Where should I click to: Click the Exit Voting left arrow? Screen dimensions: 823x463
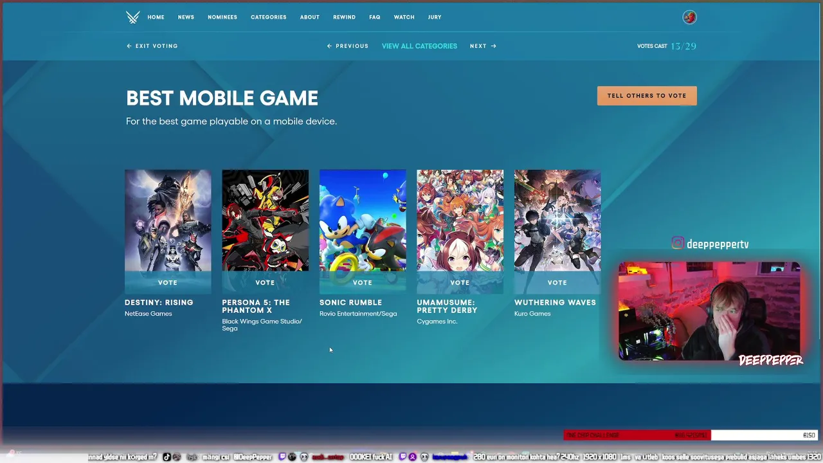pos(129,46)
